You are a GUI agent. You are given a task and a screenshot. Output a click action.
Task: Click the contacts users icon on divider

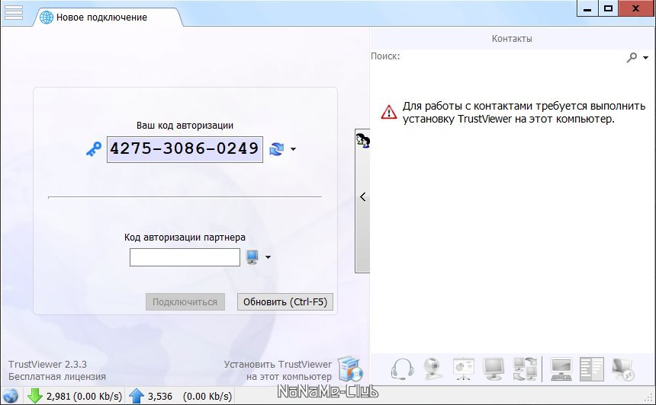coord(362,139)
